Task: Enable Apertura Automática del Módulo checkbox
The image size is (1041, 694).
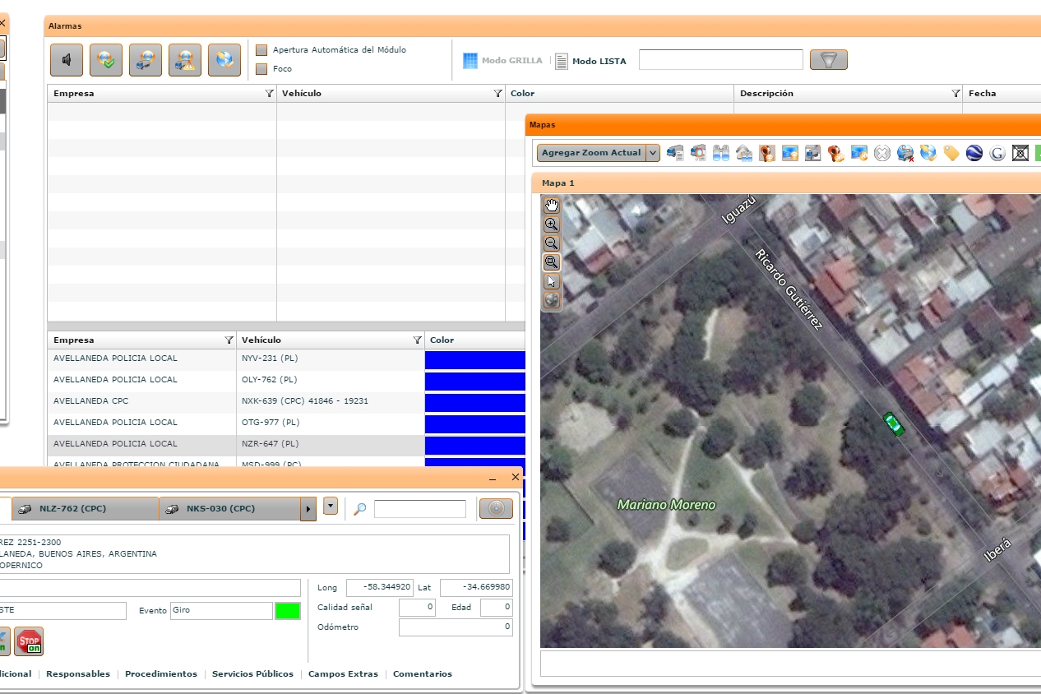Action: 261,50
